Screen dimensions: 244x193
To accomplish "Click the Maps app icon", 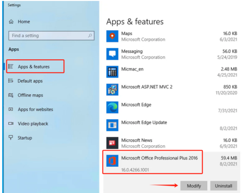I will pyautogui.click(x=112, y=36).
